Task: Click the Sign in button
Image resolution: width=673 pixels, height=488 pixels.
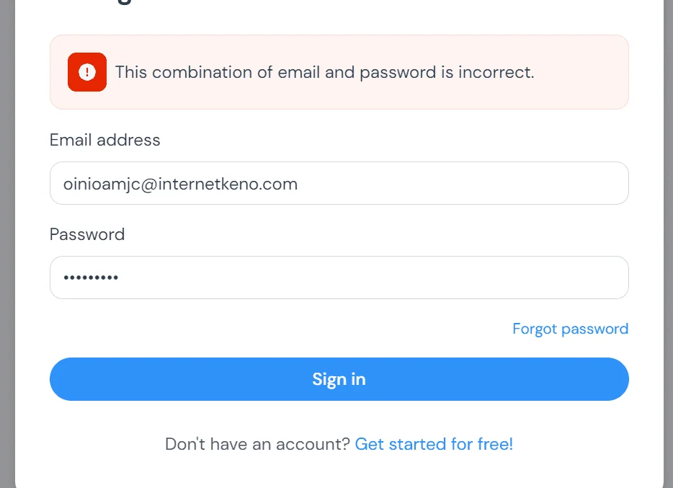Action: click(339, 379)
